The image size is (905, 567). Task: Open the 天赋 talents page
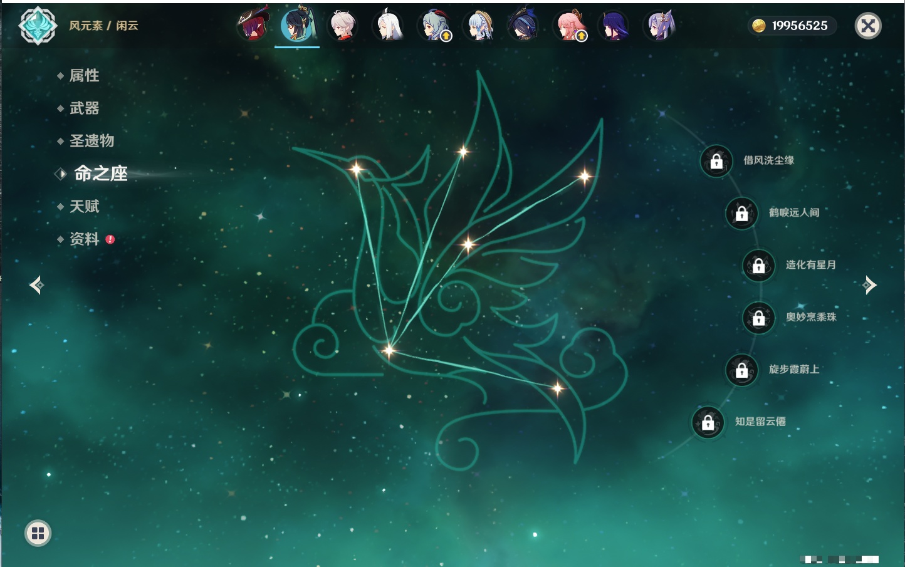tap(84, 206)
